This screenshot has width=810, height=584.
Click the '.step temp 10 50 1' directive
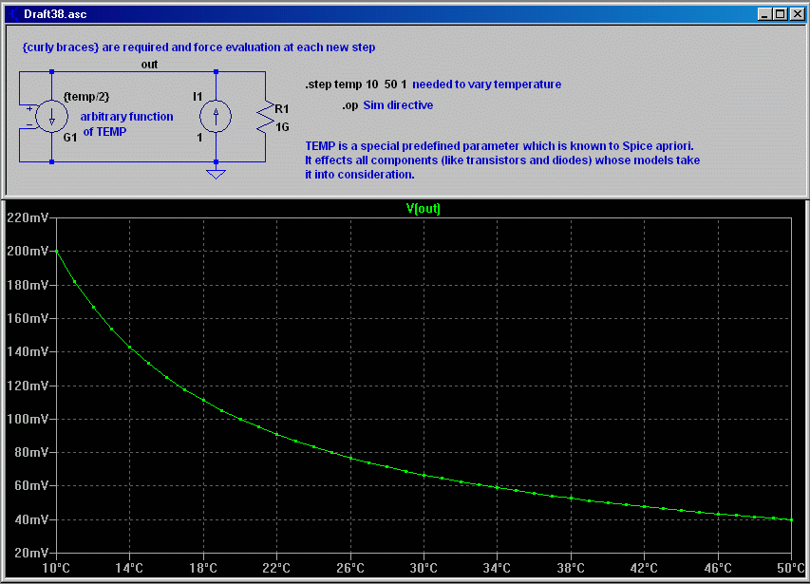point(356,85)
